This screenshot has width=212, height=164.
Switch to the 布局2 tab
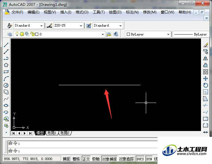(65, 133)
